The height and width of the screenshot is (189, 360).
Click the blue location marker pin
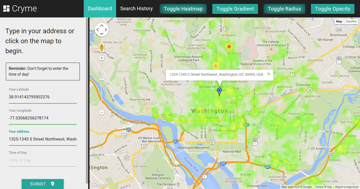(x=219, y=92)
